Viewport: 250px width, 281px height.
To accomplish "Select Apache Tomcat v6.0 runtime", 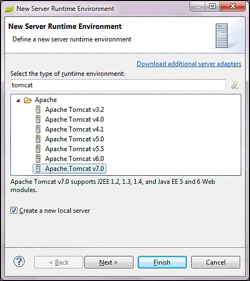I will (x=75, y=159).
